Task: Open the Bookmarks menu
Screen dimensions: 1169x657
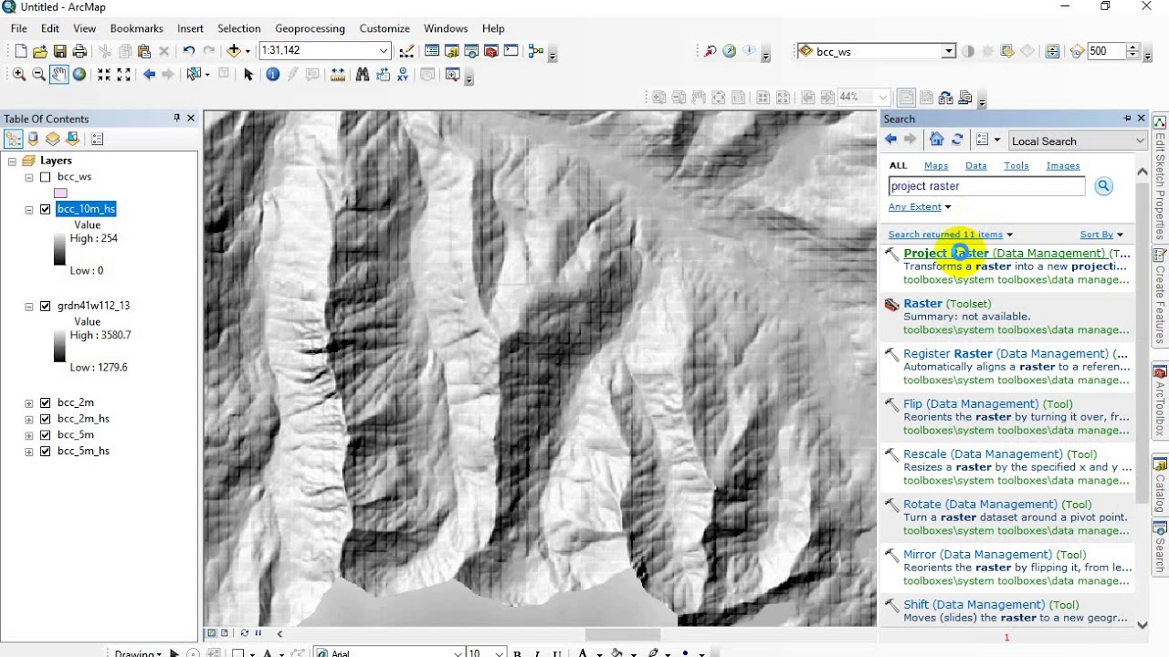Action: 137,28
